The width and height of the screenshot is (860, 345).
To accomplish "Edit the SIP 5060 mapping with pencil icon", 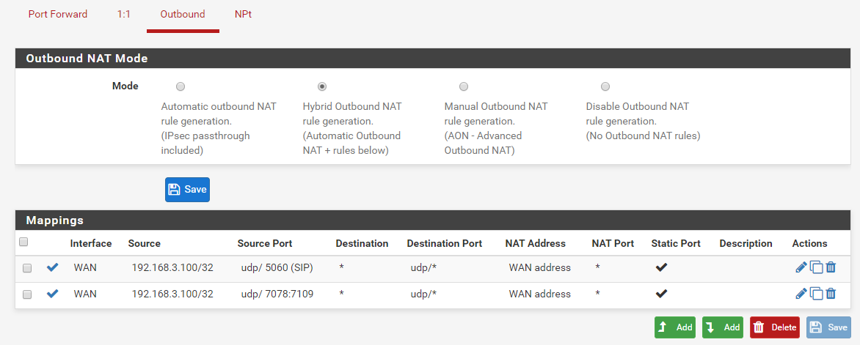I will [x=801, y=267].
